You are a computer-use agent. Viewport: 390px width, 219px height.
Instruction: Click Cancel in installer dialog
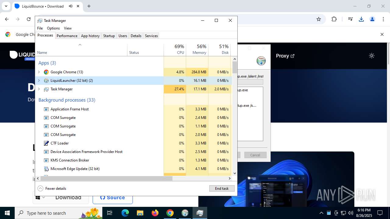coord(255,155)
